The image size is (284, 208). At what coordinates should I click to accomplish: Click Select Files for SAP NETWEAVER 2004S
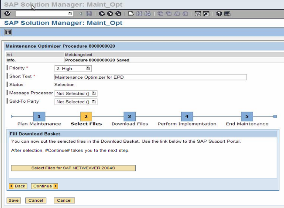(x=73, y=168)
